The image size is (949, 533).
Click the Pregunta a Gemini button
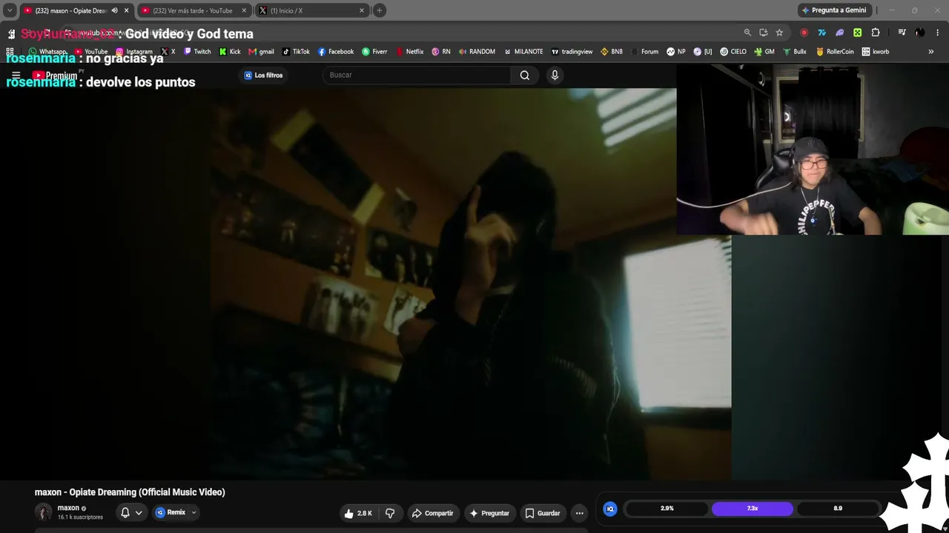tap(833, 10)
